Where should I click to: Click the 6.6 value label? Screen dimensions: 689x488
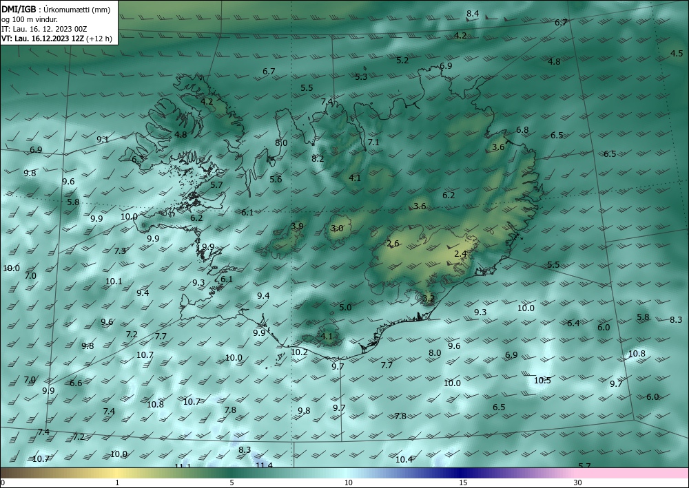[76, 383]
